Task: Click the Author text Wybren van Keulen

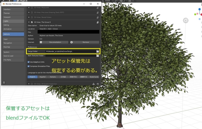Action: point(51,36)
